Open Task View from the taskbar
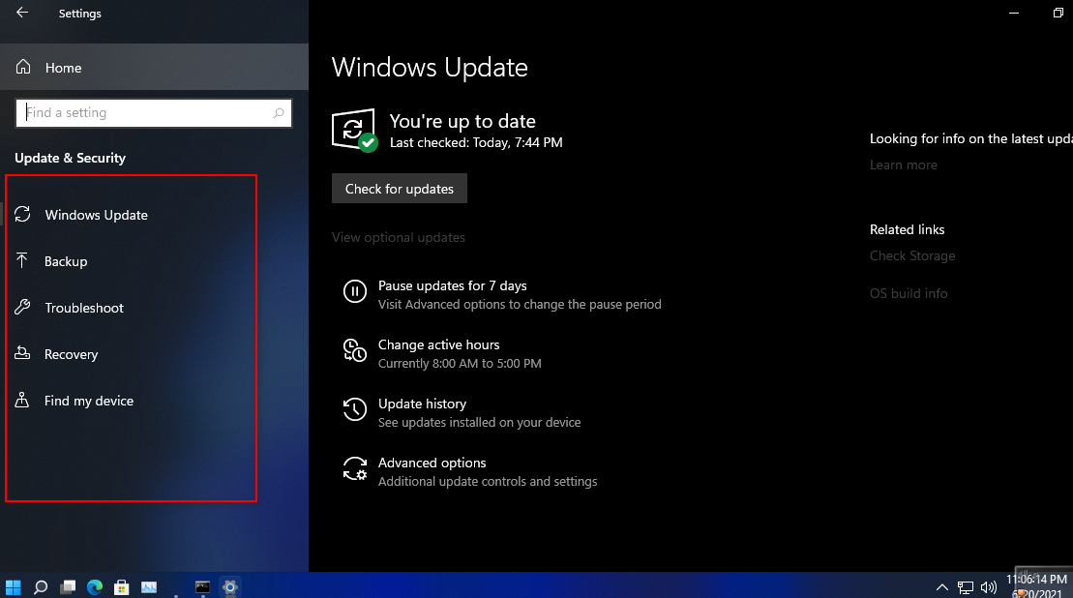This screenshot has width=1073, height=598. click(x=68, y=587)
